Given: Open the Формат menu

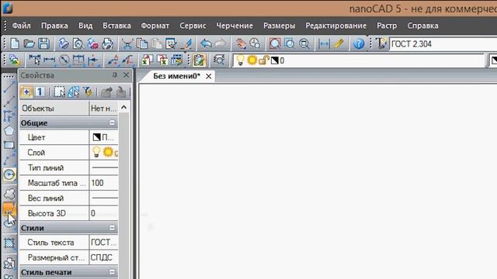Looking at the screenshot, I should click(x=155, y=26).
